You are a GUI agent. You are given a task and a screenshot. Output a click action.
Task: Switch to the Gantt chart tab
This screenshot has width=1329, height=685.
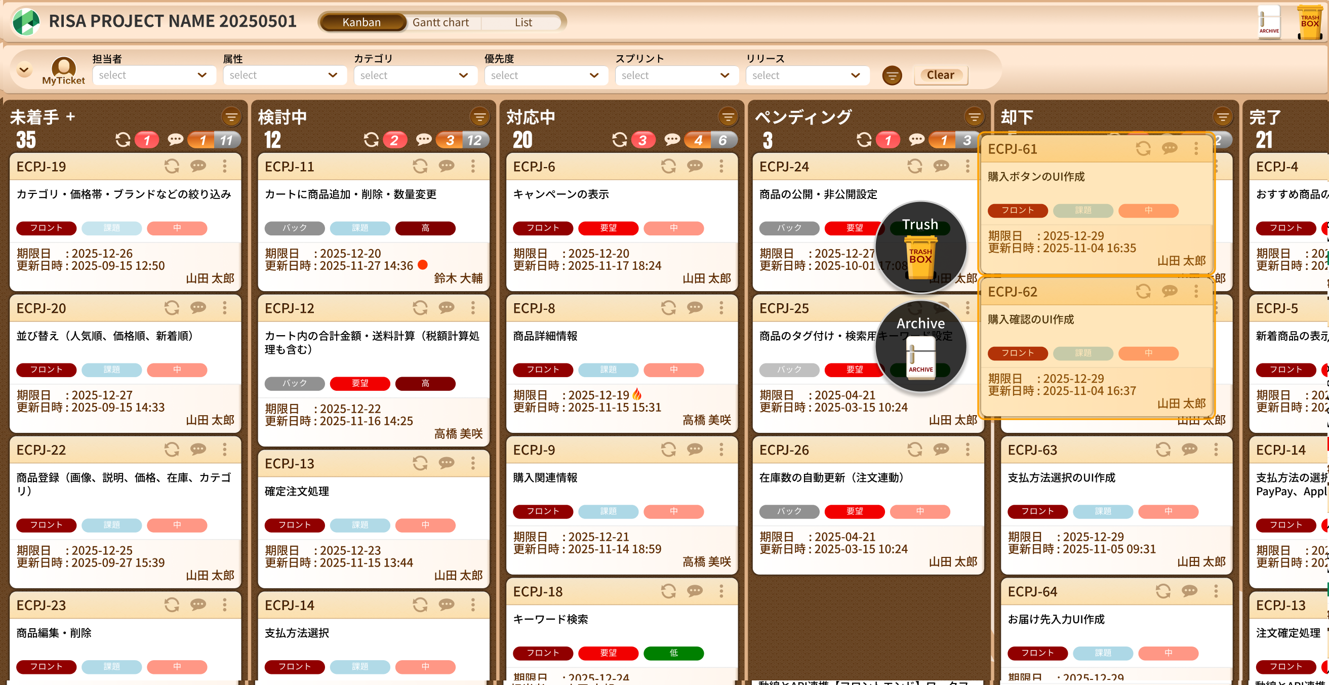pyautogui.click(x=440, y=22)
